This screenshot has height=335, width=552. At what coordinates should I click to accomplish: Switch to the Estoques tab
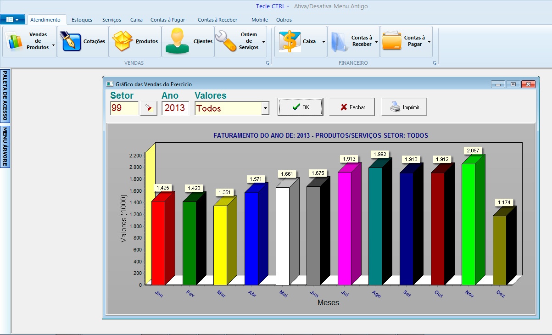pos(82,20)
